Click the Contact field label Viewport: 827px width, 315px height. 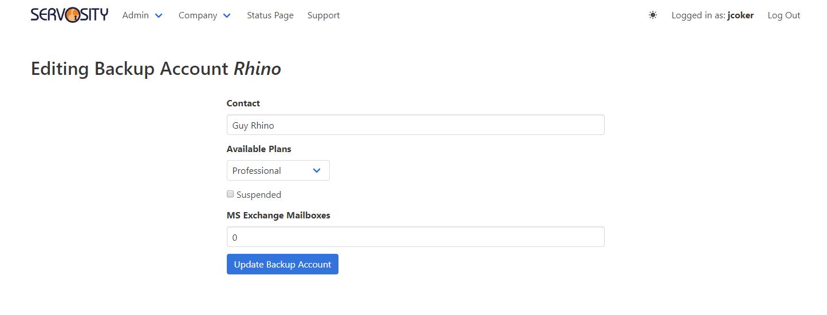[243, 103]
